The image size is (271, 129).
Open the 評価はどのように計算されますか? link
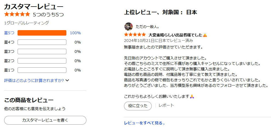34,81
